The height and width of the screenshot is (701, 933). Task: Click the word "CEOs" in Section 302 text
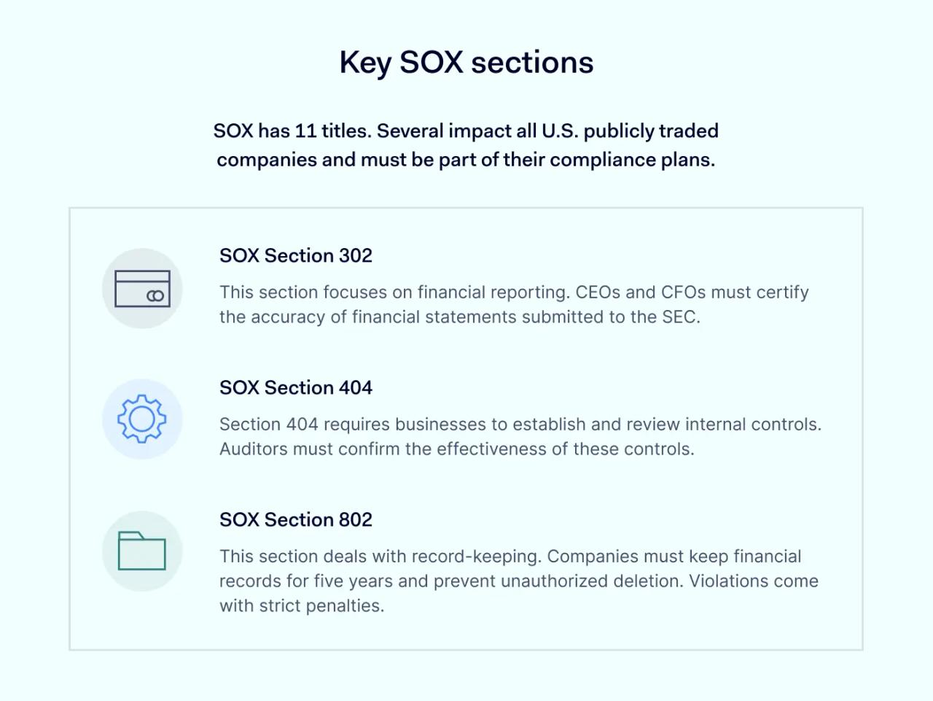(x=598, y=293)
